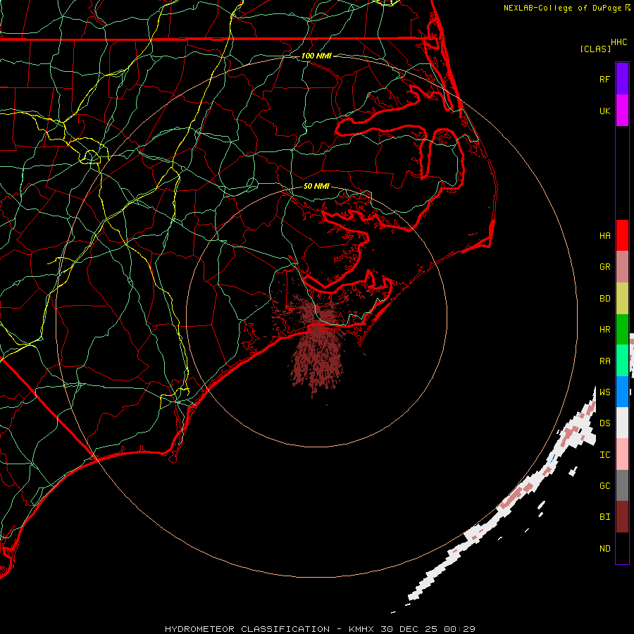Click the BD yellow legend color block
634x634 pixels.
(622, 299)
